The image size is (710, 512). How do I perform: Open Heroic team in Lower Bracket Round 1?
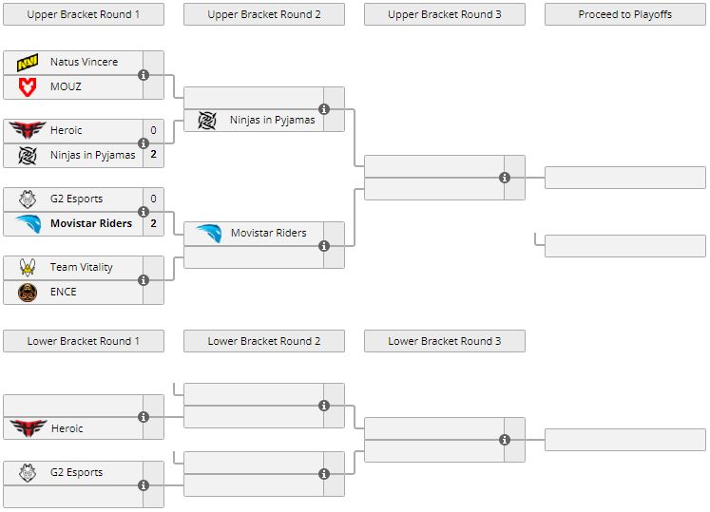pyautogui.click(x=67, y=429)
